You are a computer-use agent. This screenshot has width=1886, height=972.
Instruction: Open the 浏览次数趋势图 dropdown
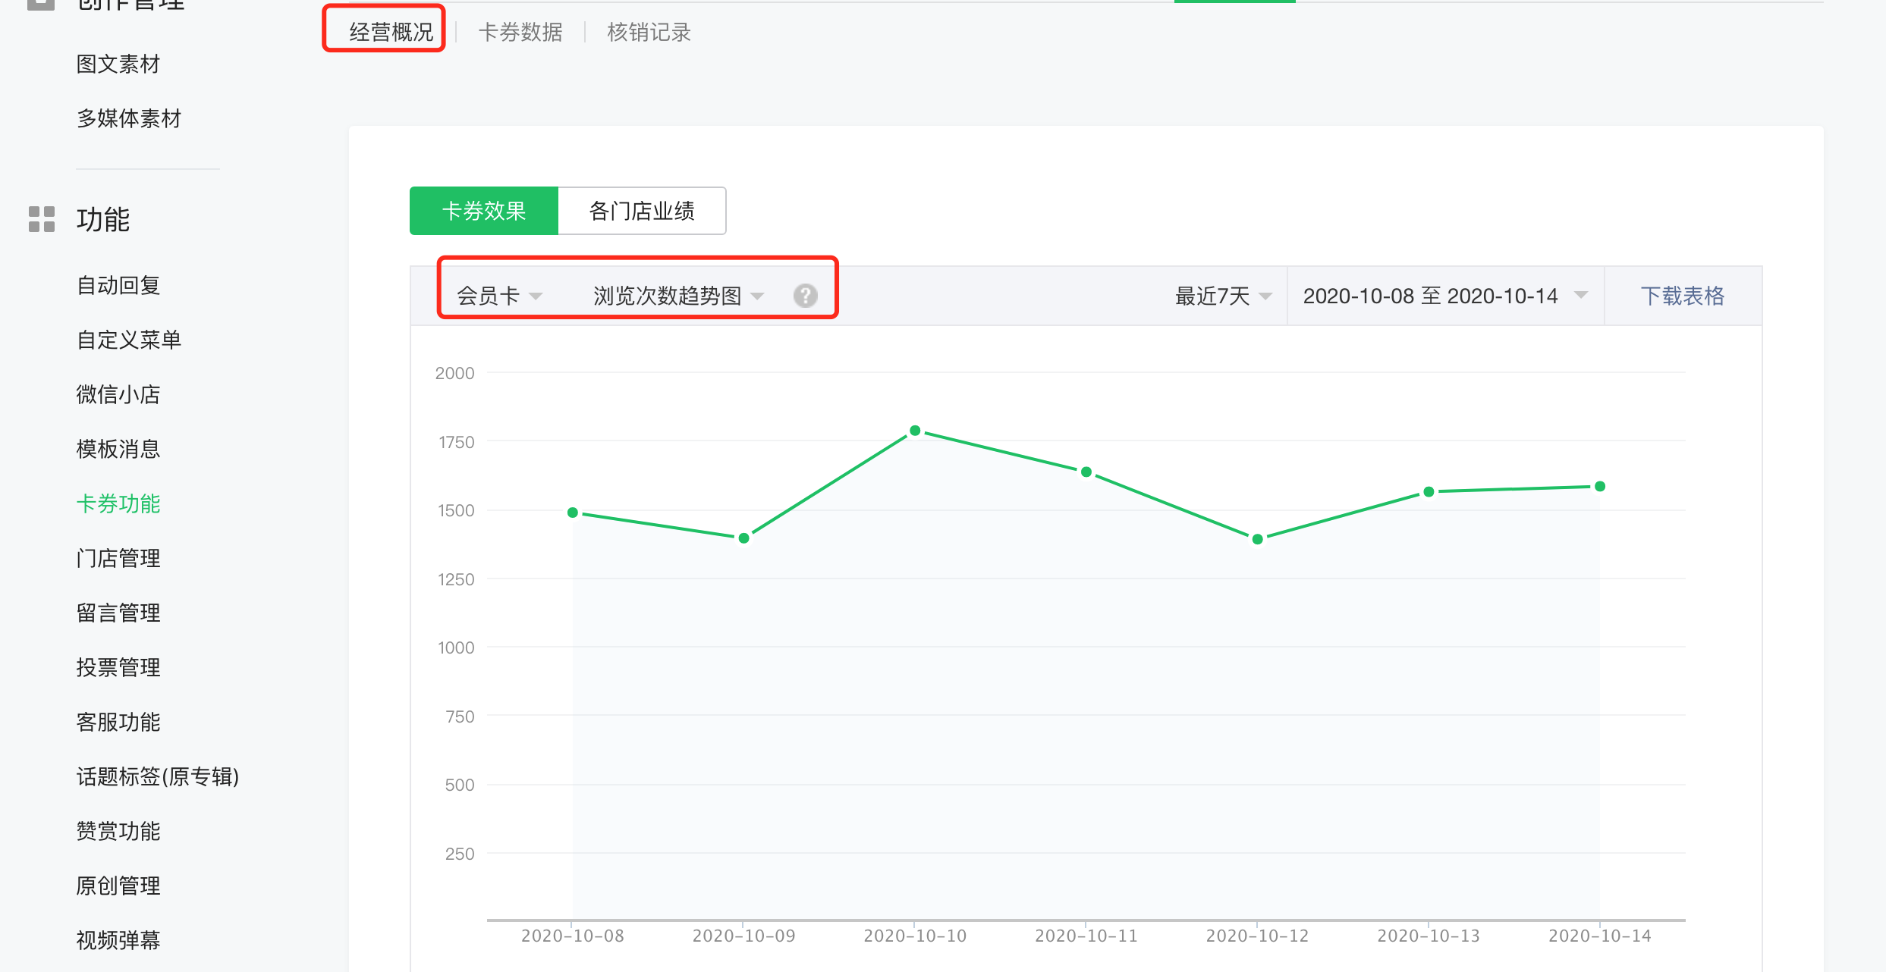pyautogui.click(x=678, y=296)
